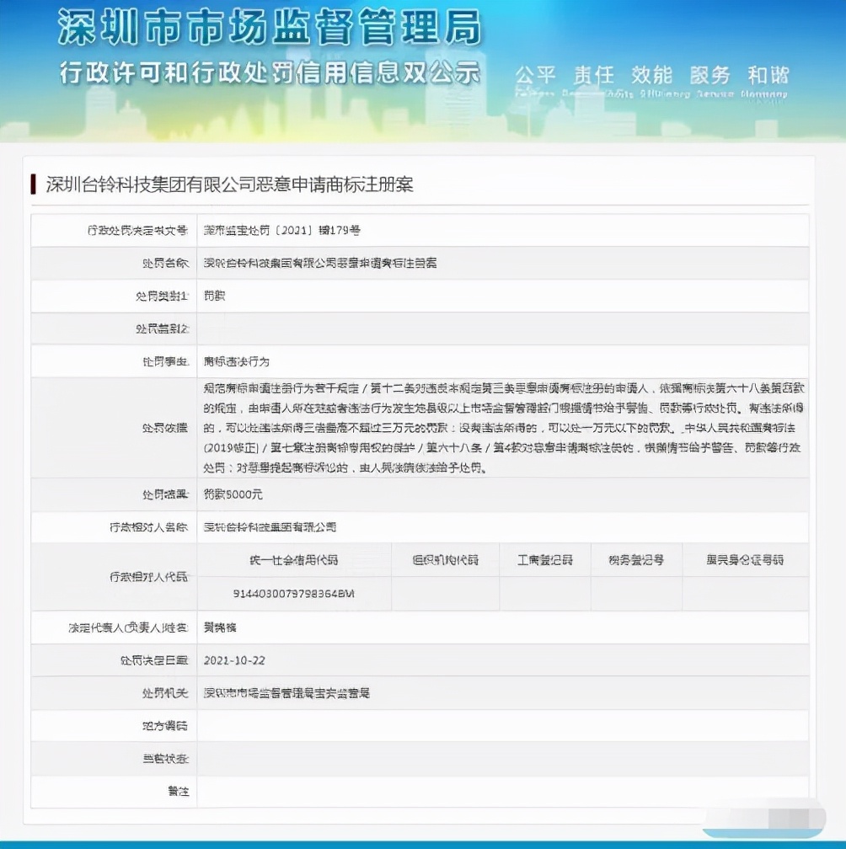Click the 组织机构代码 column header
Viewport: 846px width, 849px height.
(445, 560)
